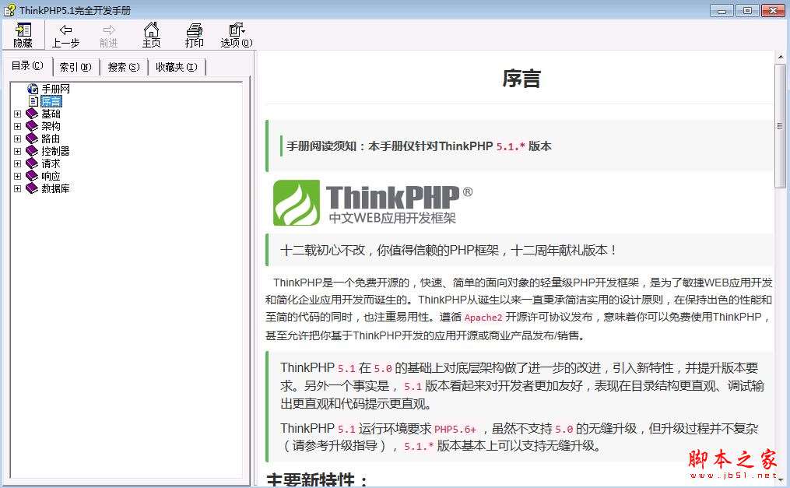Click the 序言 page icon in tree
The width and height of the screenshot is (790, 488).
[x=33, y=101]
